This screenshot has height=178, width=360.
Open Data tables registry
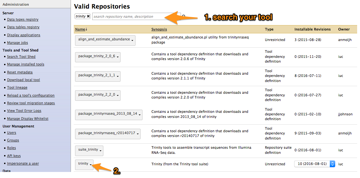coord(23,27)
